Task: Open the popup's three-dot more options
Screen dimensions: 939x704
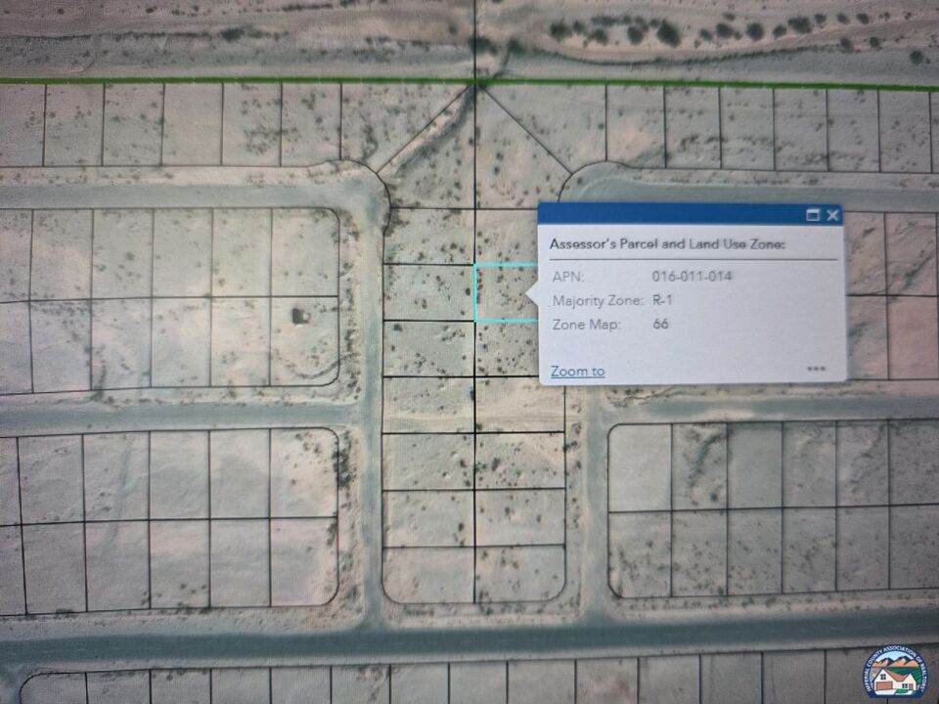Action: pos(817,370)
